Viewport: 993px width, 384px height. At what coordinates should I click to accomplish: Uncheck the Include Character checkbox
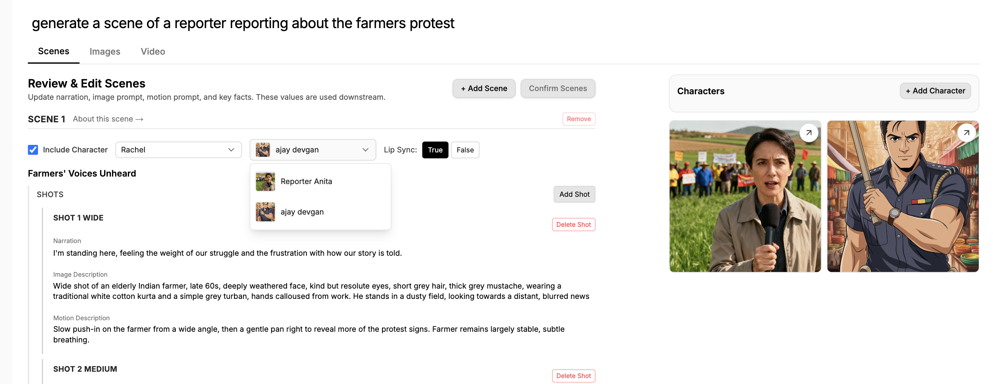point(33,150)
